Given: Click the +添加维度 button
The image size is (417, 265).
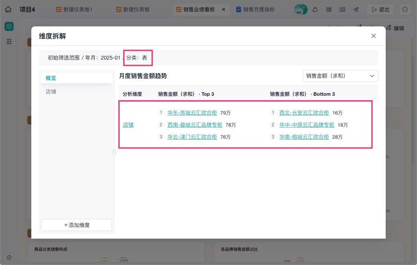Looking at the screenshot, I should click(x=77, y=225).
